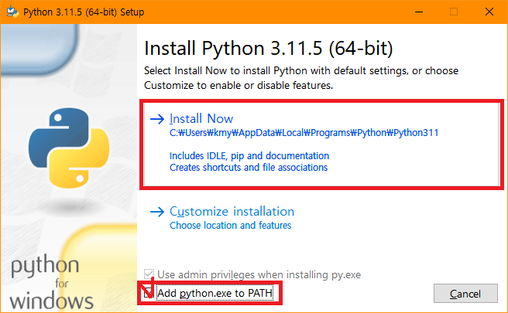
Task: Minimize the Python Setup window
Action: coord(419,12)
